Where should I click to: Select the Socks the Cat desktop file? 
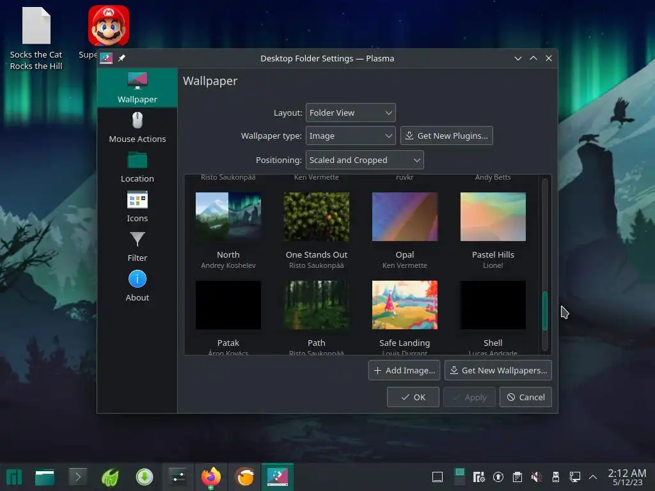point(36,38)
